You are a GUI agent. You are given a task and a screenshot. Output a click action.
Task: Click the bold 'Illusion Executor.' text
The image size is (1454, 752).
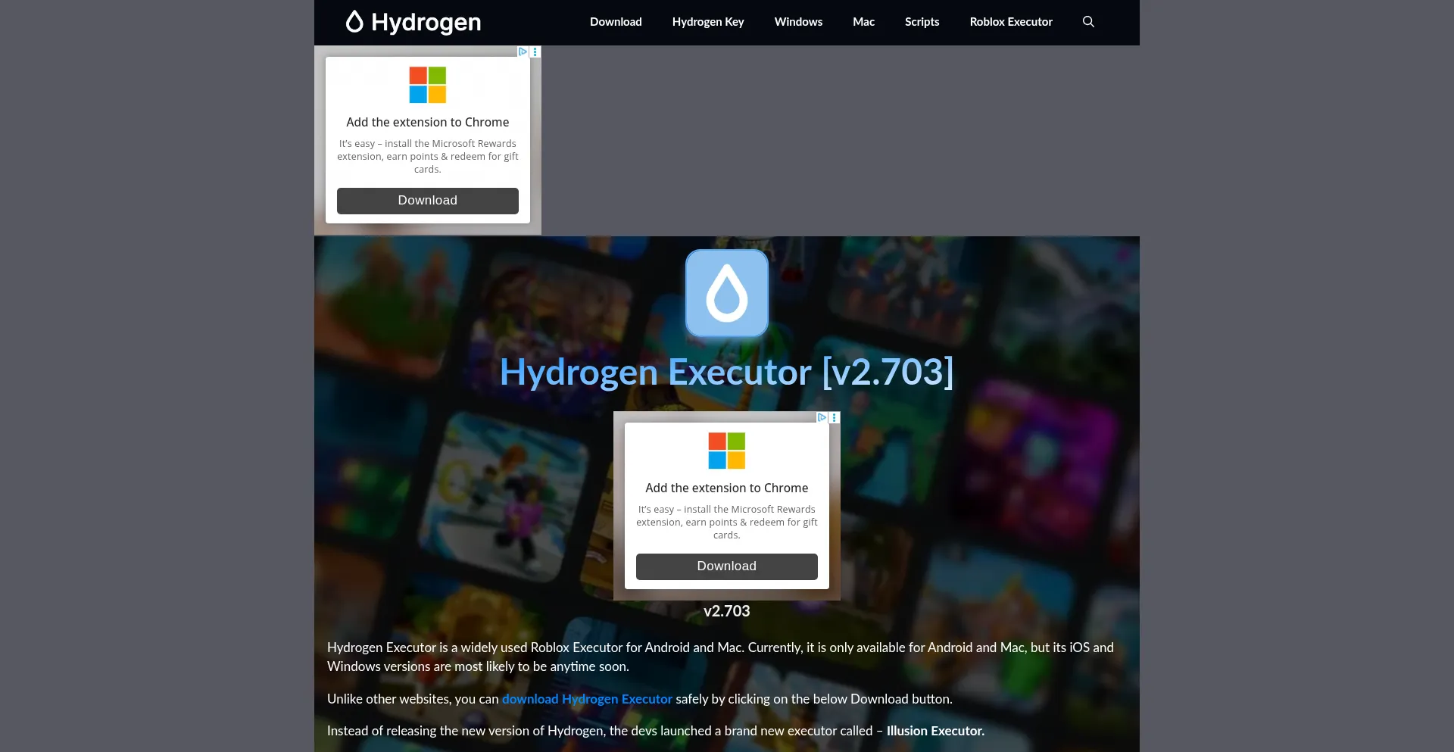(x=935, y=731)
